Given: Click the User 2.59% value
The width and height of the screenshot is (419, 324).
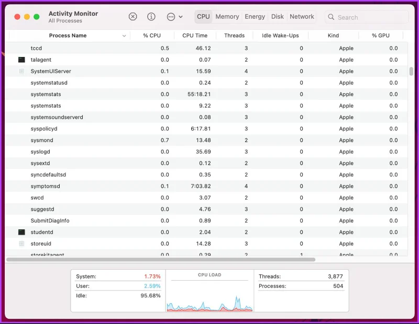Looking at the screenshot, I should pos(152,286).
